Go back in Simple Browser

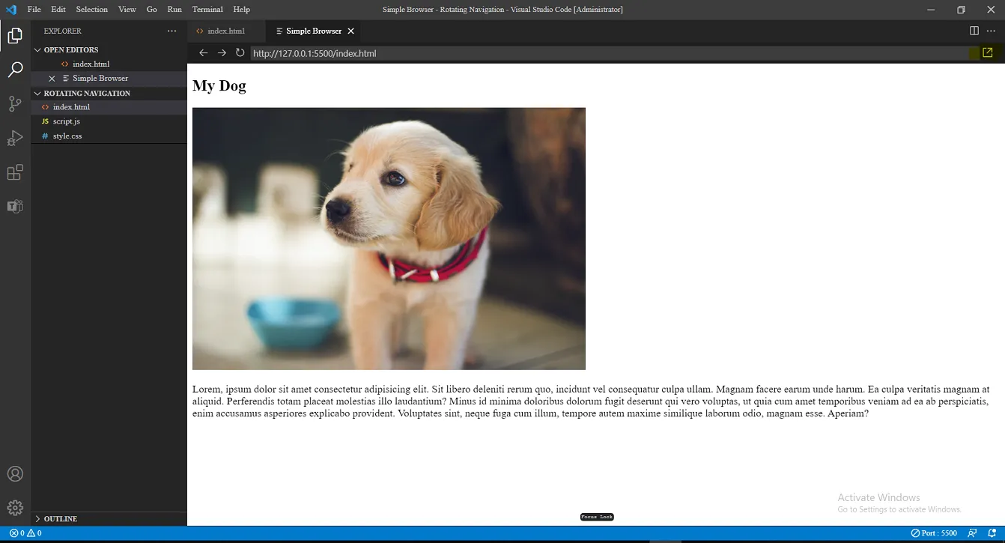[x=203, y=53]
